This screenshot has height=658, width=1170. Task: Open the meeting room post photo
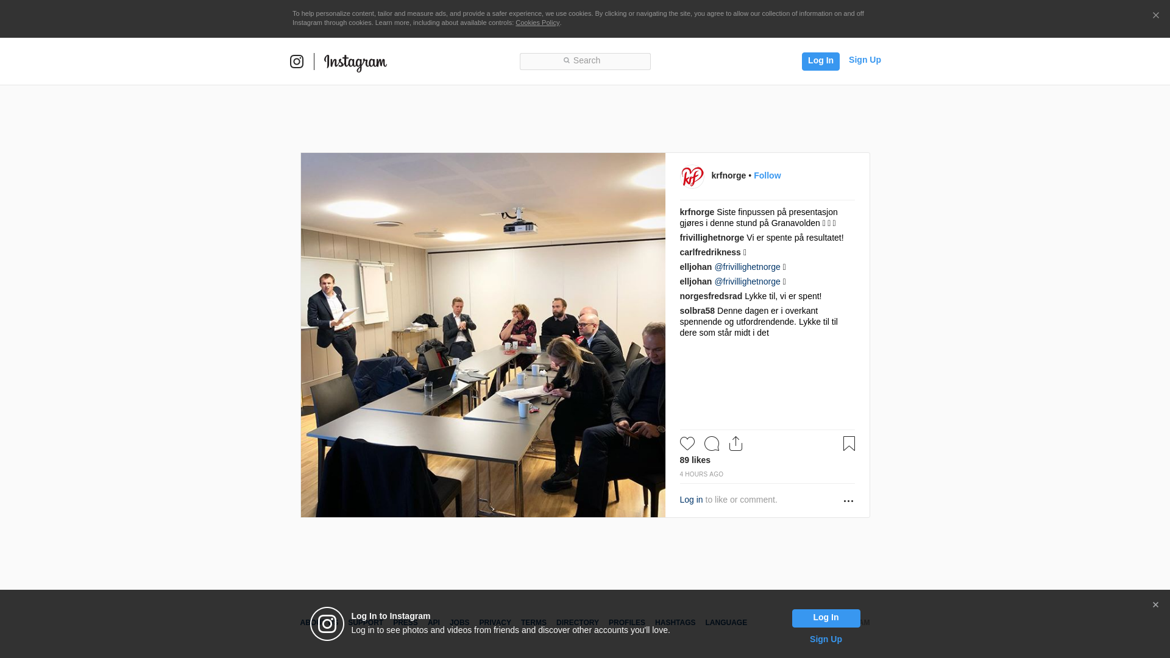pos(483,335)
